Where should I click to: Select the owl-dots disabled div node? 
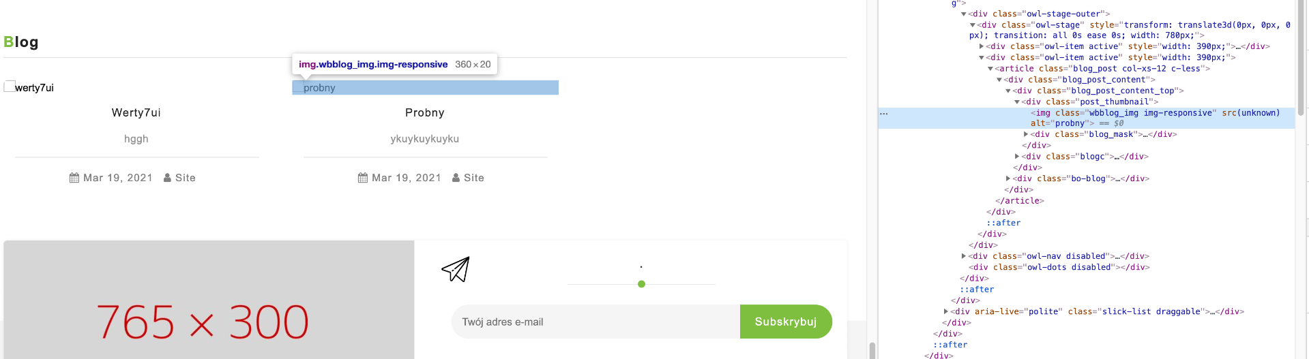[x=1059, y=267]
